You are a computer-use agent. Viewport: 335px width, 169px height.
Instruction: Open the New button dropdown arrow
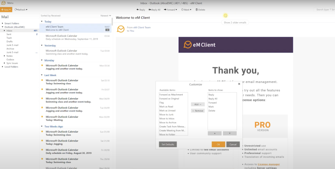pyautogui.click(x=10, y=10)
